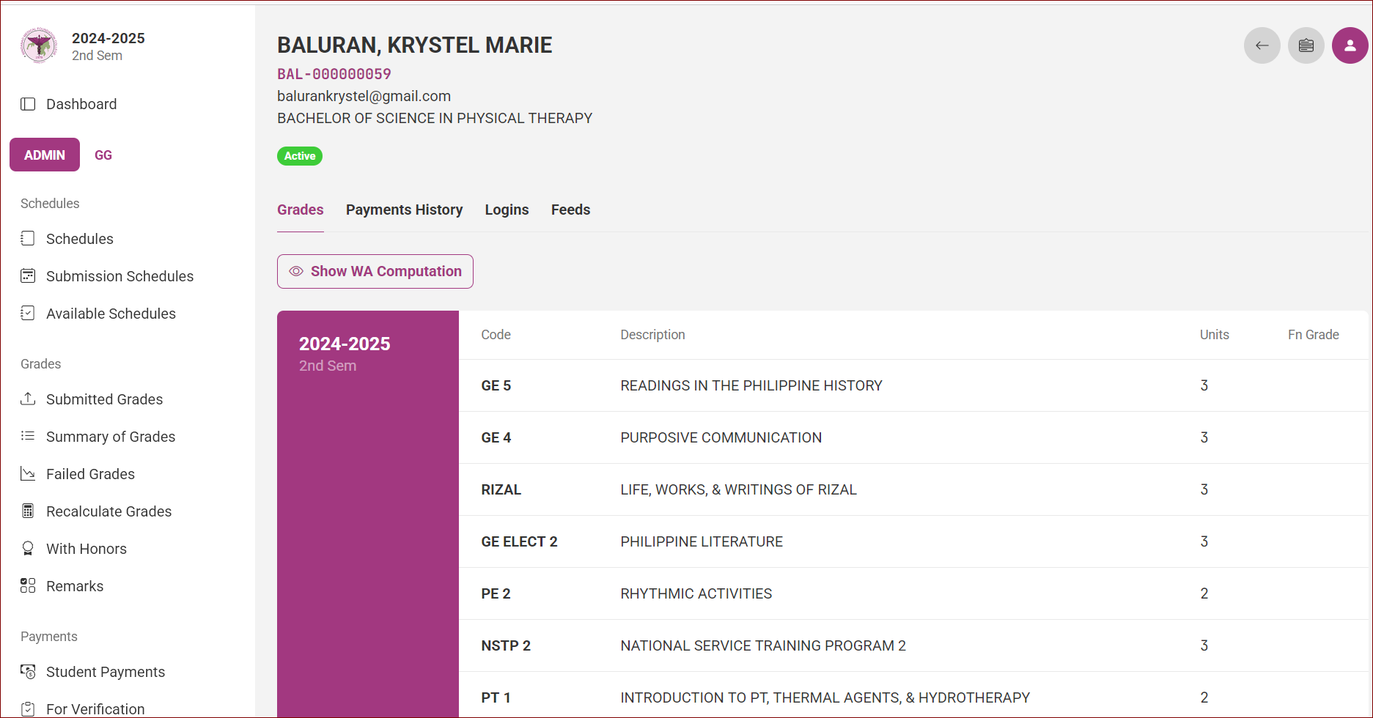The image size is (1373, 718).
Task: Click the Available Schedules checklist icon
Action: click(x=28, y=313)
